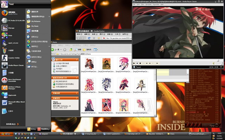
Task: Collapse the Details panel in Explorer sidebar
Action: coord(65,98)
